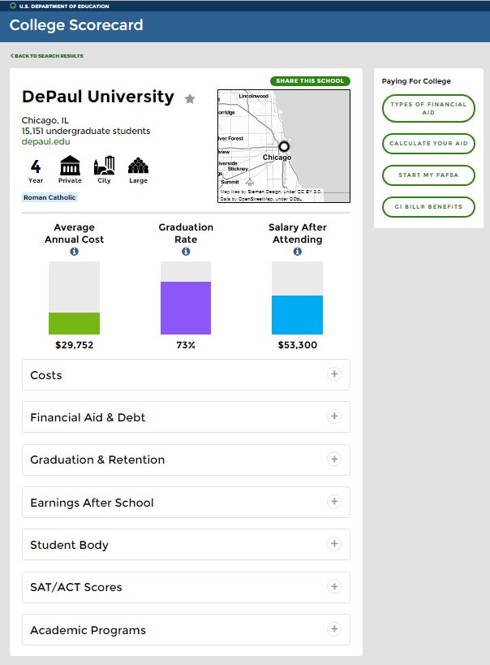490x665 pixels.
Task: Expand the Student Body section
Action: (186, 545)
